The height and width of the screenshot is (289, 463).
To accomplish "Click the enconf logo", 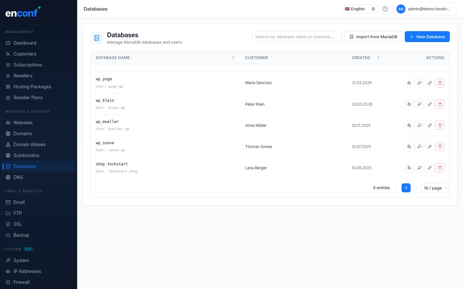I will click(x=23, y=12).
